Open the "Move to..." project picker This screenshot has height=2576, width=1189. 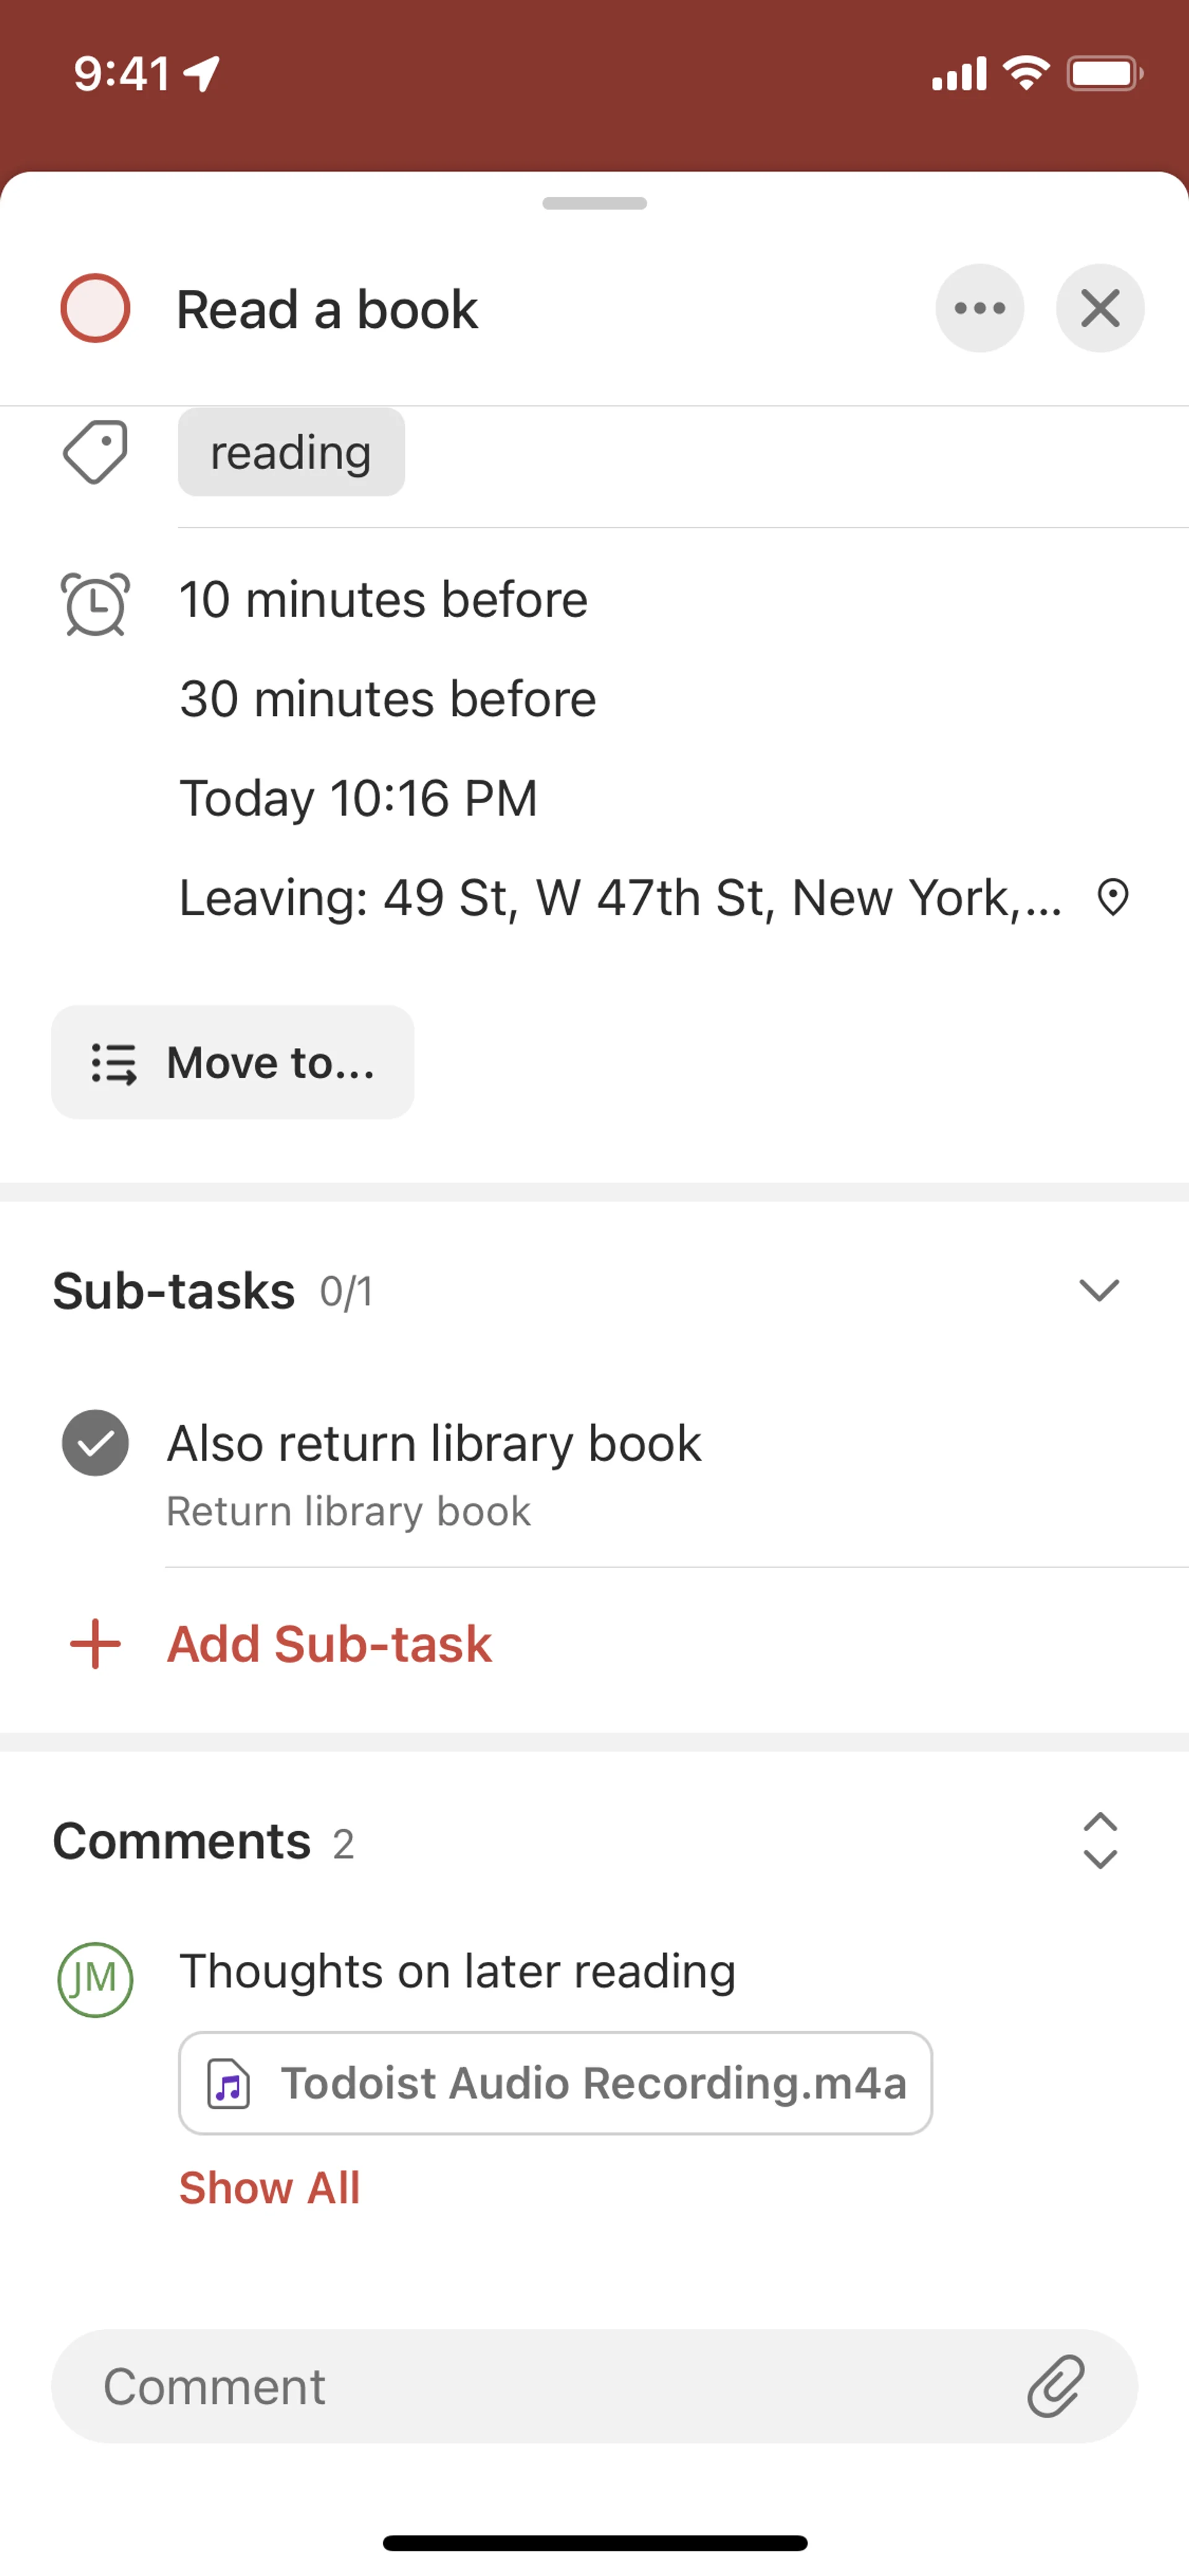tap(233, 1062)
